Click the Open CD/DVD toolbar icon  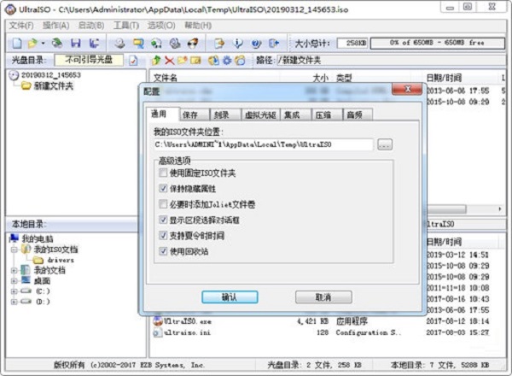(x=57, y=44)
